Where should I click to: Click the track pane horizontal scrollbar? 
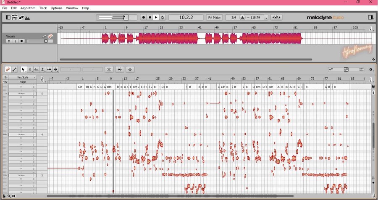186,59
